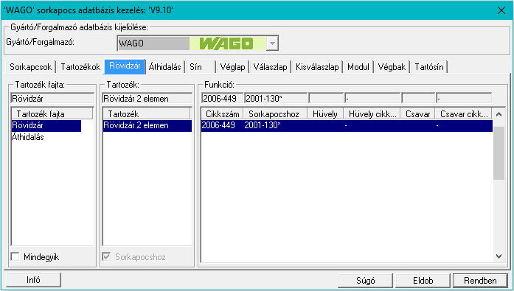Viewport: 514px width, 291px height.
Task: Click scrollbar down arrow in Funkció table
Action: tap(499, 256)
